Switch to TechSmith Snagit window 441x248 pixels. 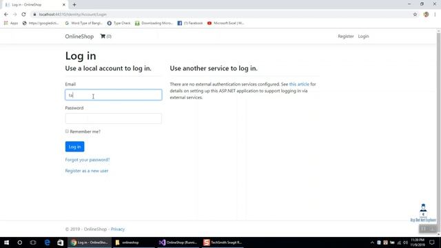pyautogui.click(x=223, y=242)
